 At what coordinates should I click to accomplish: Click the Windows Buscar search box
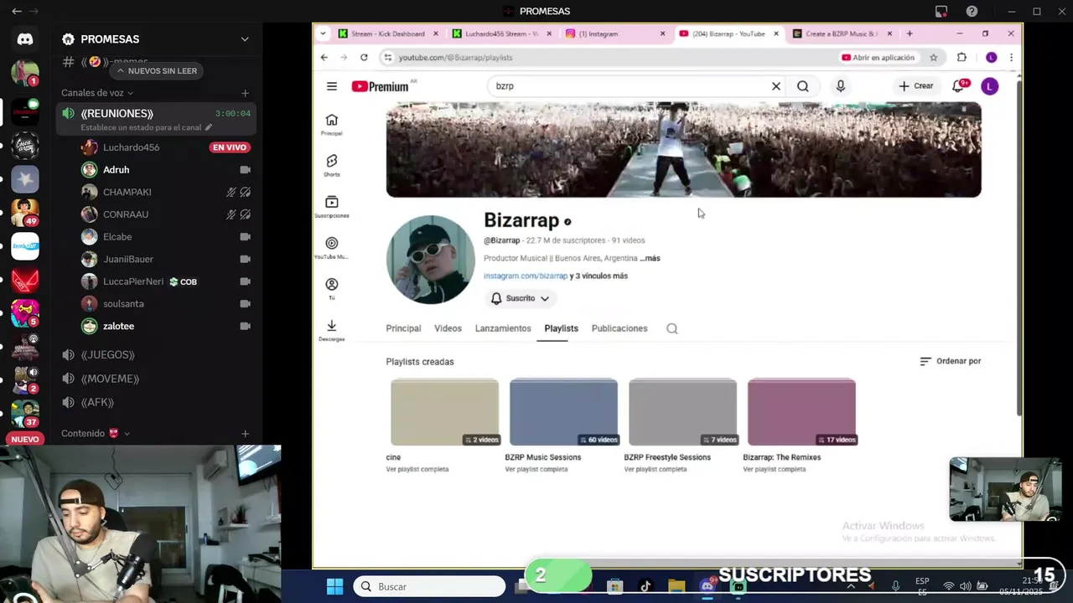tap(429, 586)
